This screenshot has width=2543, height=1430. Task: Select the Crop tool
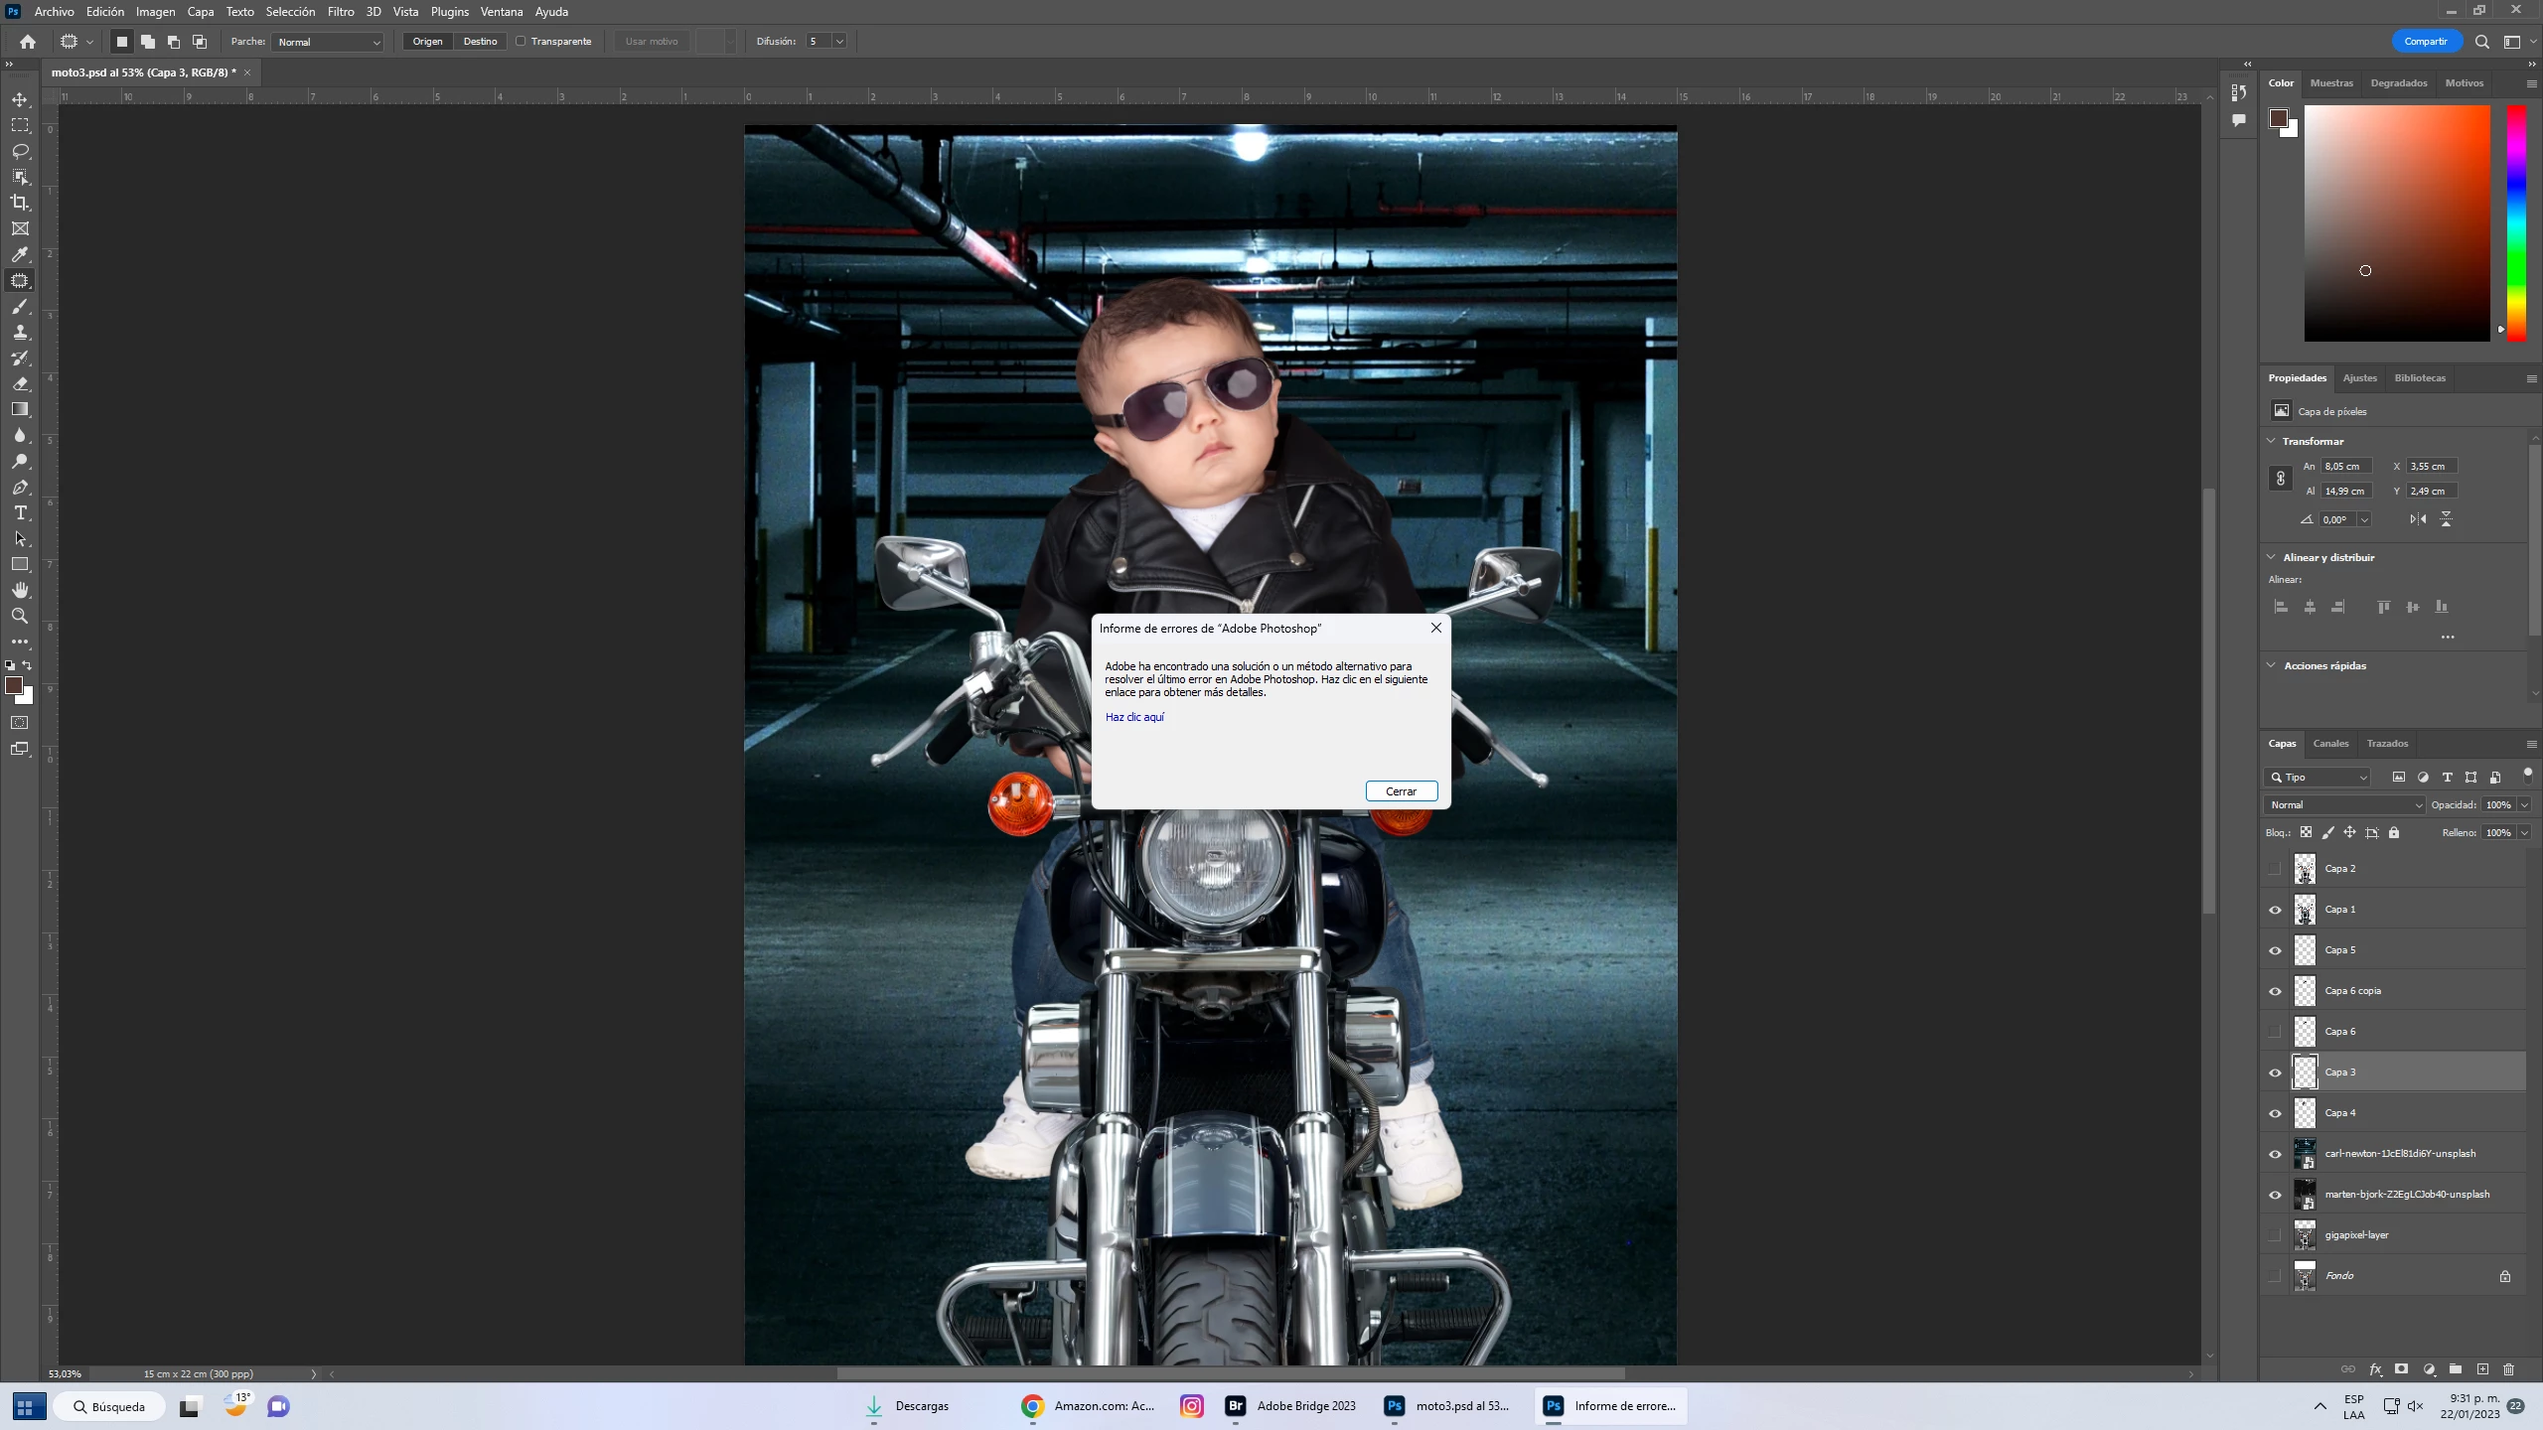(x=20, y=203)
